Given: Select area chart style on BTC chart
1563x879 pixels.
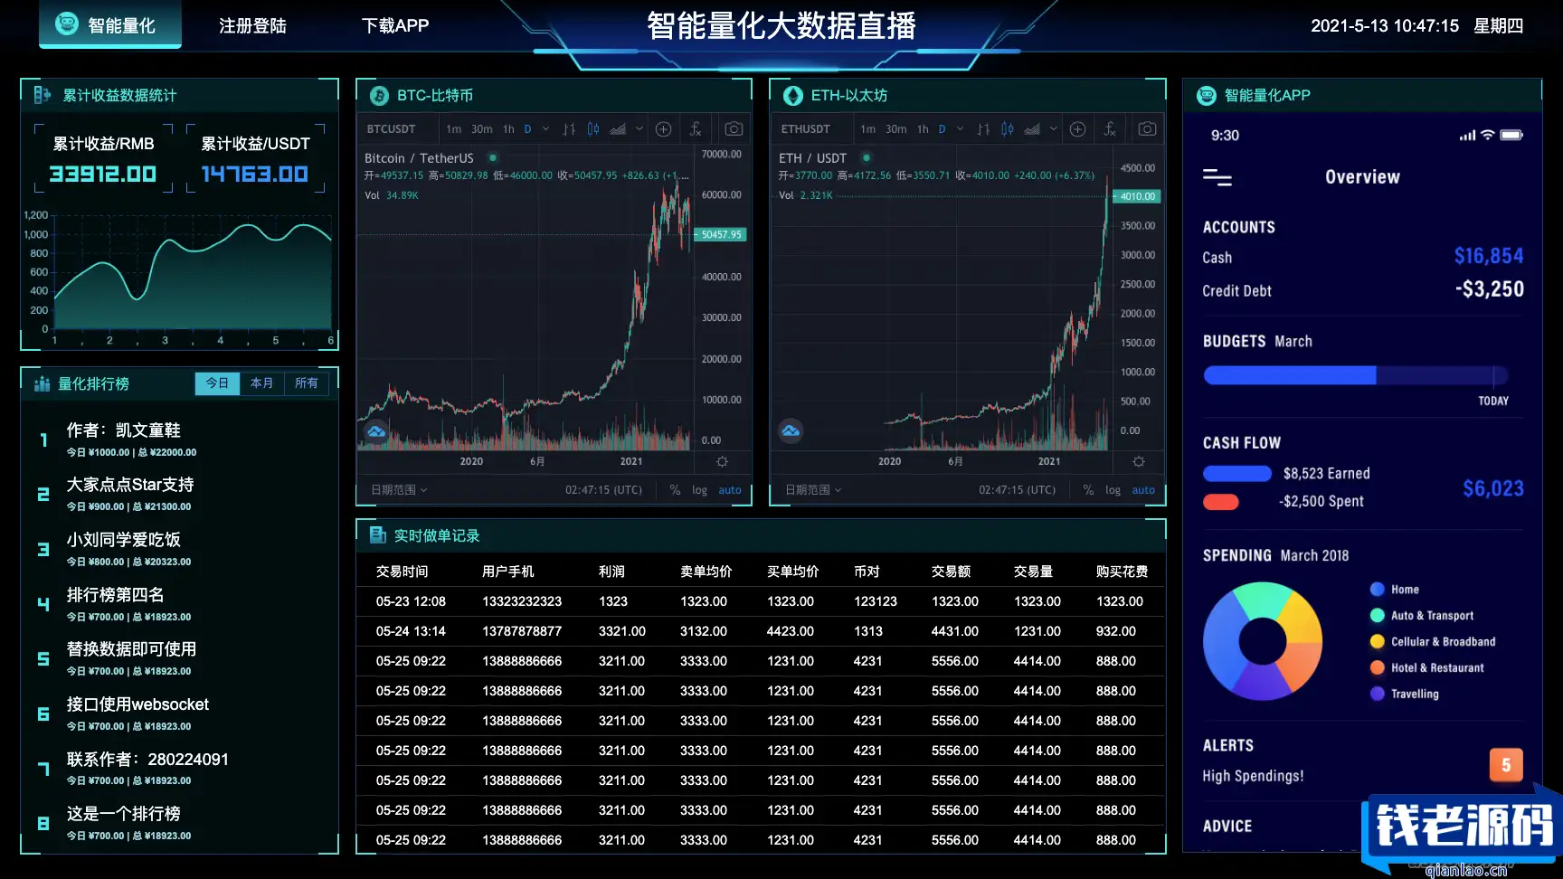Looking at the screenshot, I should click(618, 129).
